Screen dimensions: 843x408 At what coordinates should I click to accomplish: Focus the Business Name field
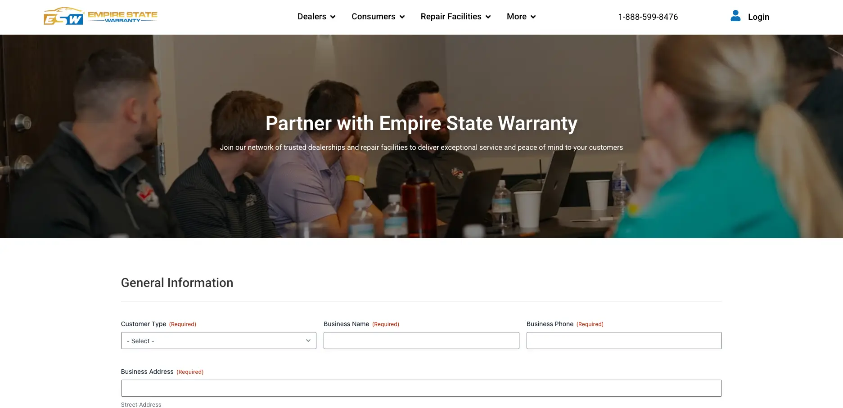tap(421, 341)
